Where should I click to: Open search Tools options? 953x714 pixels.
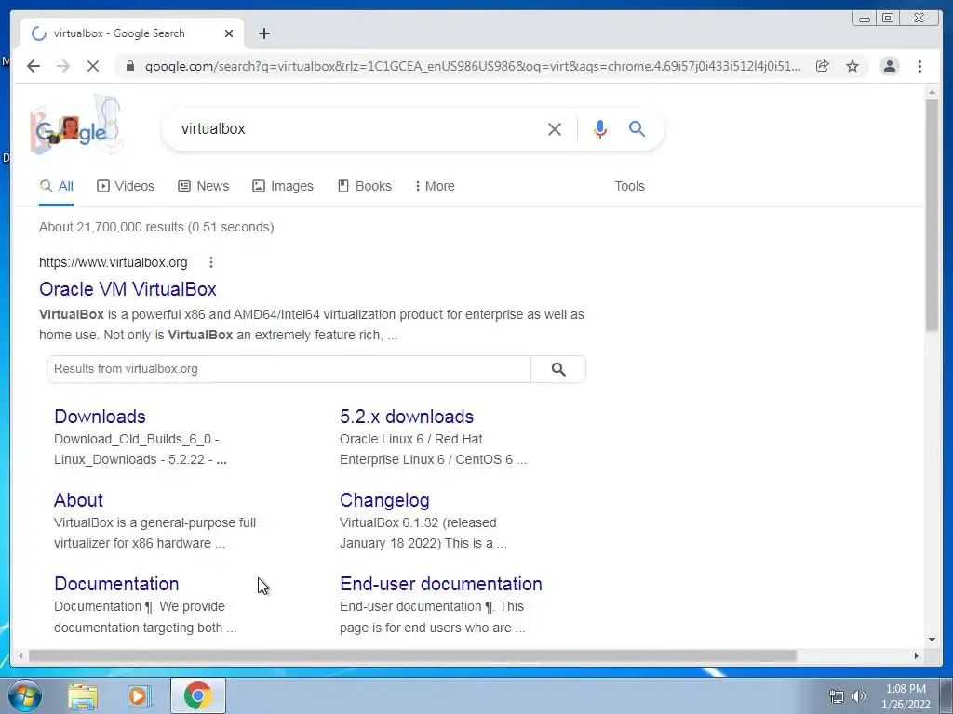(x=629, y=186)
